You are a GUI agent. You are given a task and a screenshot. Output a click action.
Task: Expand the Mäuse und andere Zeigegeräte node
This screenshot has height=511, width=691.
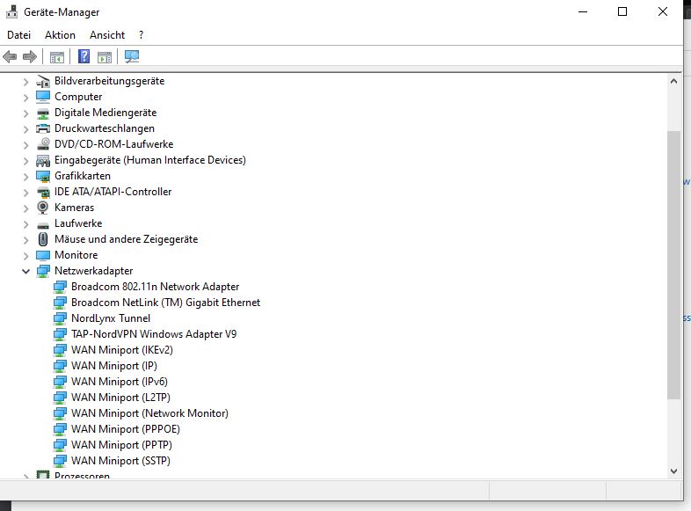click(25, 240)
